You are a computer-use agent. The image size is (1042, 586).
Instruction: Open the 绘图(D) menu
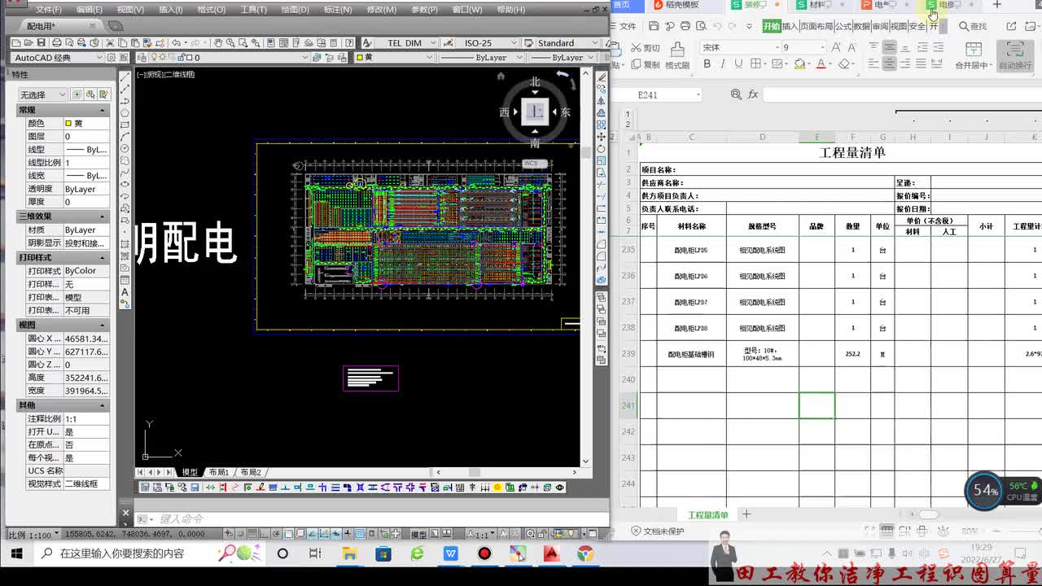coord(295,10)
